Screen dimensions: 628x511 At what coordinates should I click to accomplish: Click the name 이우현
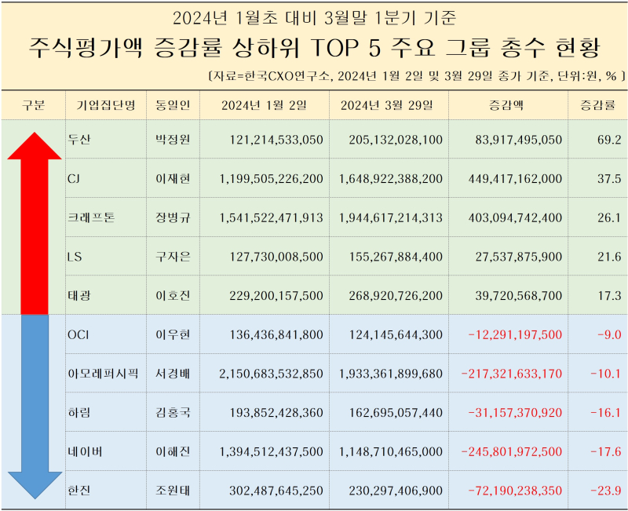(173, 334)
